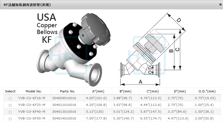
Task: Click the 2.00"(50.8) O.D. value
Action: pyautogui.click(x=204, y=118)
